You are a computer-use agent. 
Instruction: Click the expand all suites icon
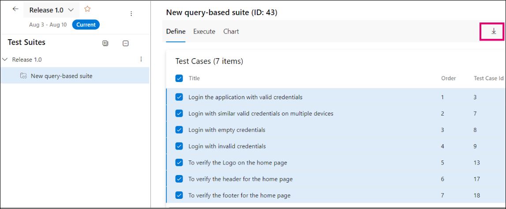point(105,43)
